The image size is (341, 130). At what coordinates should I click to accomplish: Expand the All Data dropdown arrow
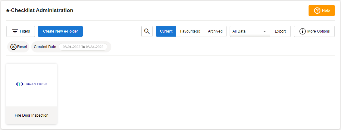(265, 32)
